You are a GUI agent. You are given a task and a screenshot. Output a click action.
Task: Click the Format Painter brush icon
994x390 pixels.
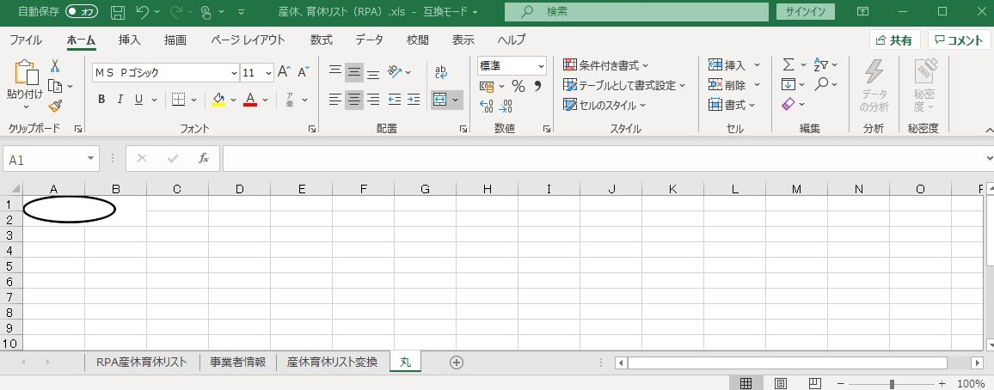(x=55, y=106)
